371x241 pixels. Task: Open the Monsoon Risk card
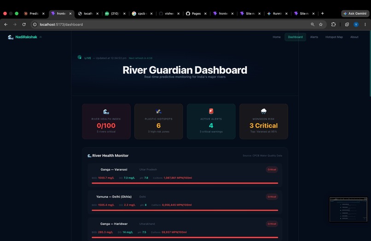coord(264,121)
